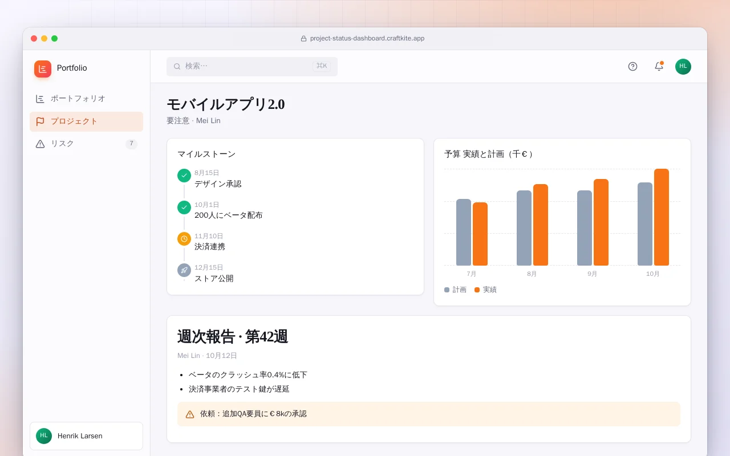Click the clock icon for 決済連携
This screenshot has height=456, width=730.
(184, 239)
